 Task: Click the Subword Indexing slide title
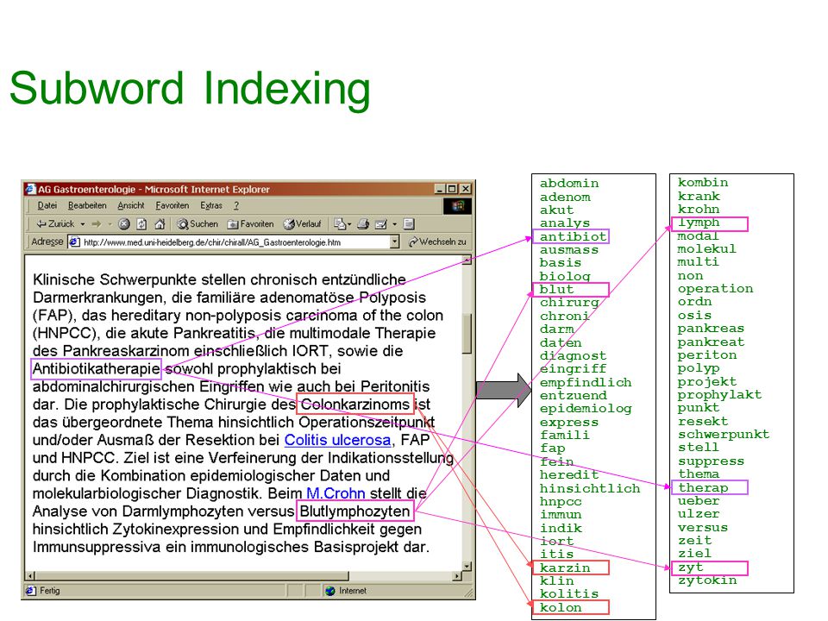[190, 88]
